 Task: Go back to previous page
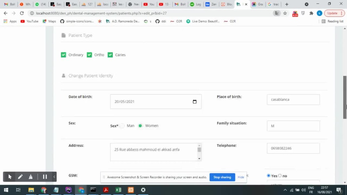click(6, 13)
